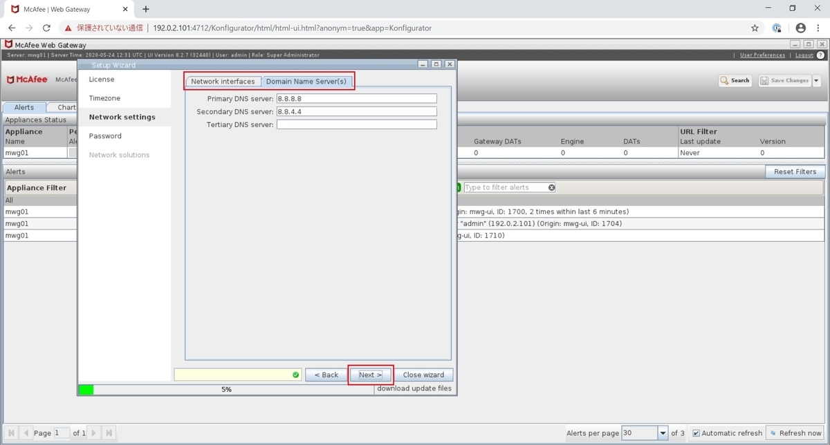
Task: Open the Chrome profile avatar
Action: (x=800, y=28)
